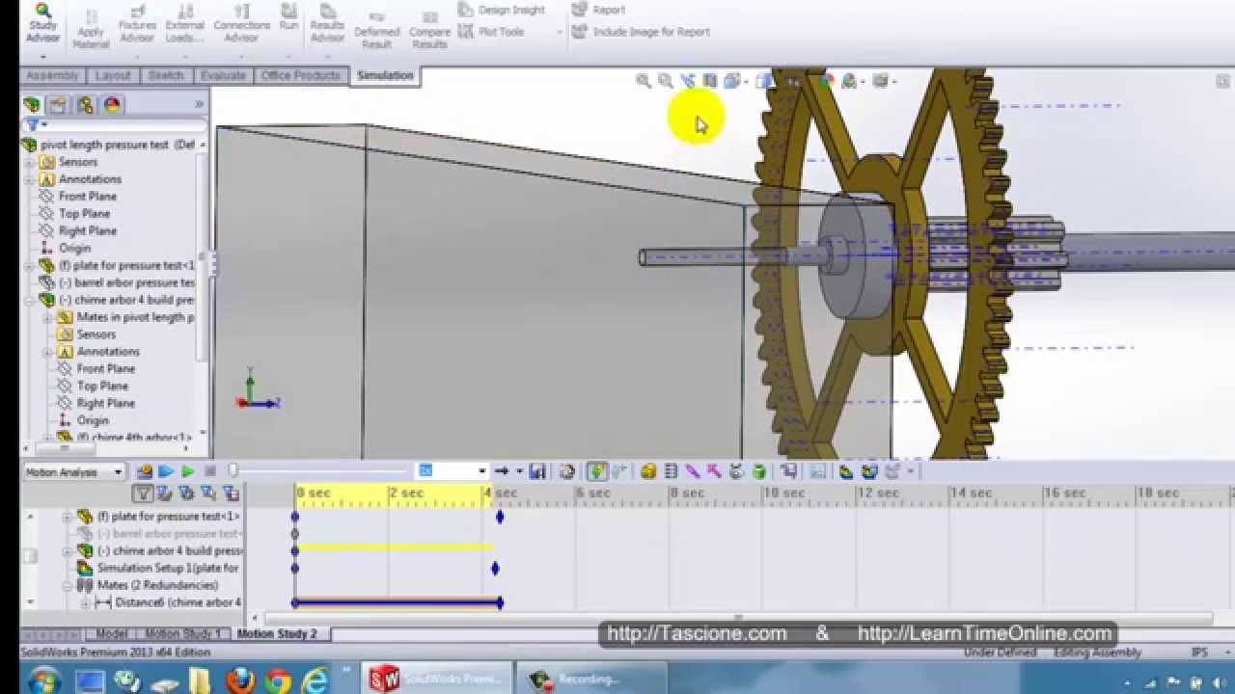This screenshot has width=1235, height=694.
Task: Stop motion study playback
Action: [210, 472]
